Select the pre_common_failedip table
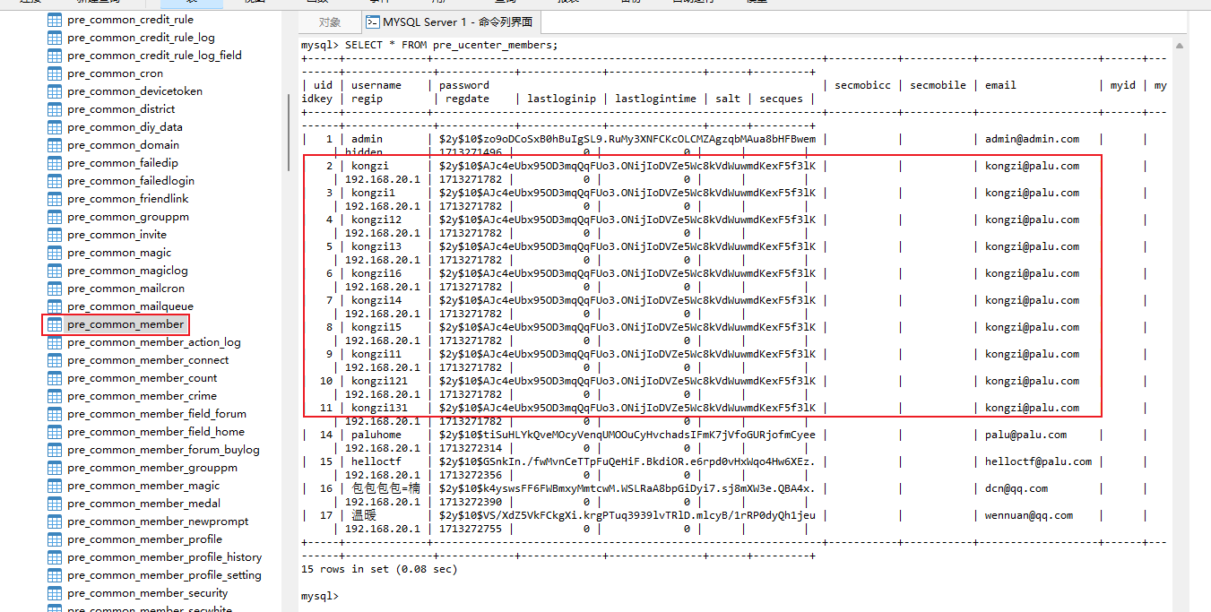 [x=123, y=163]
